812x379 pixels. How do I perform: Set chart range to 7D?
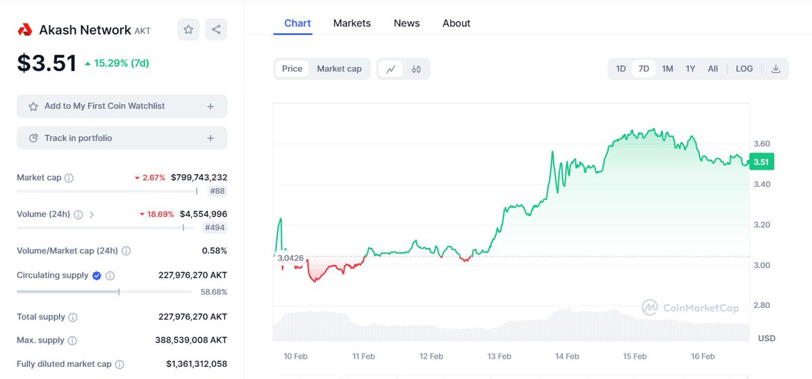click(644, 69)
